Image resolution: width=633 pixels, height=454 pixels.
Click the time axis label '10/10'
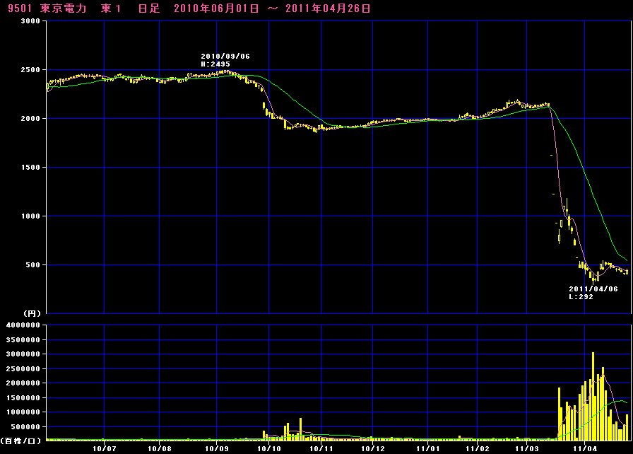click(x=269, y=449)
